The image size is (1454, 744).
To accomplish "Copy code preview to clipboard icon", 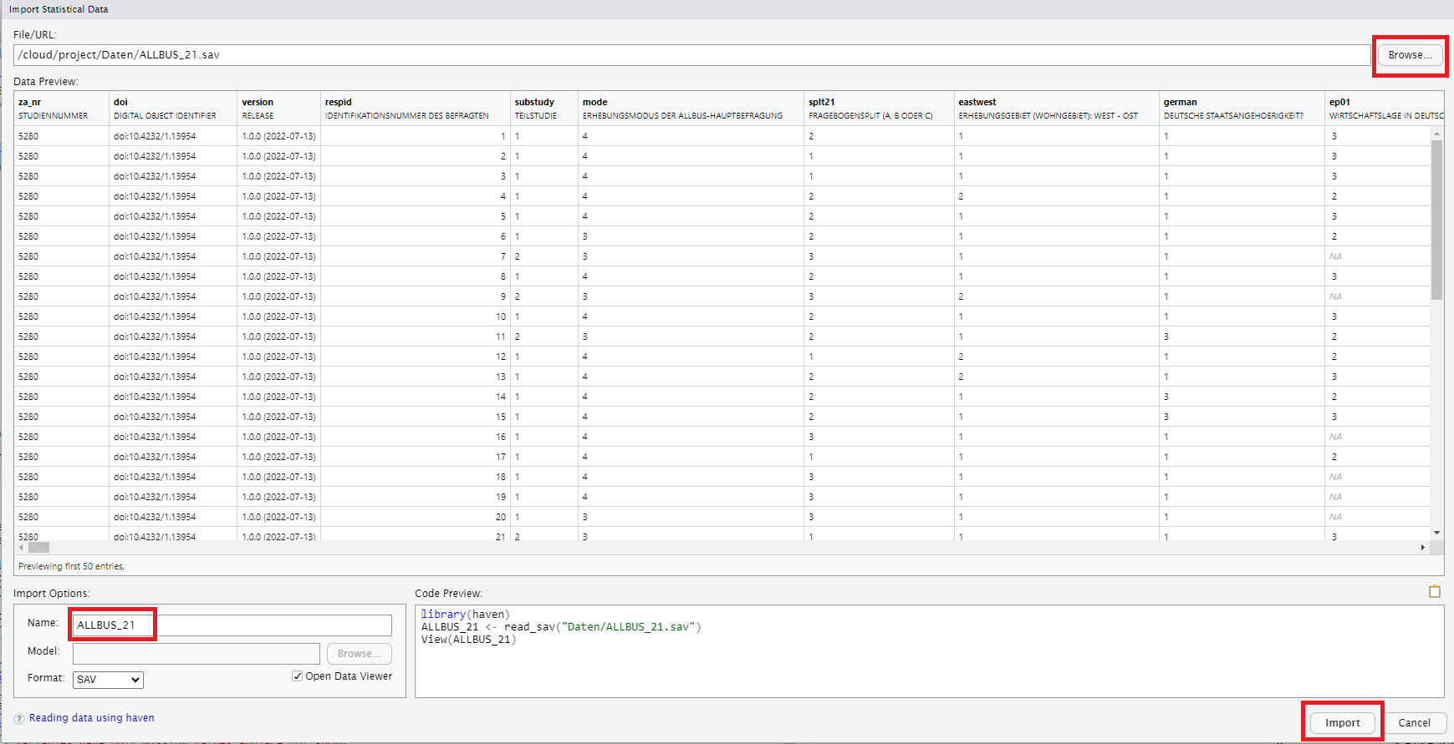I will tap(1434, 592).
